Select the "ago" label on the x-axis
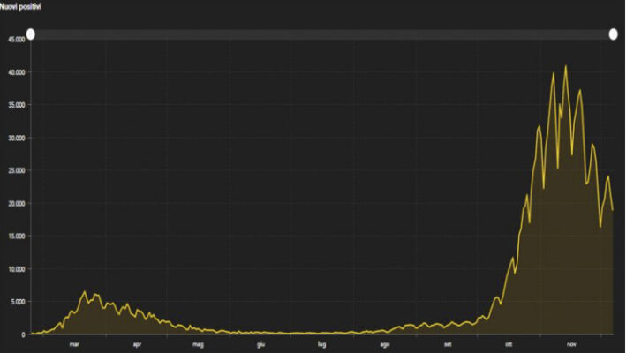Image resolution: width=626 pixels, height=353 pixels. [385, 344]
